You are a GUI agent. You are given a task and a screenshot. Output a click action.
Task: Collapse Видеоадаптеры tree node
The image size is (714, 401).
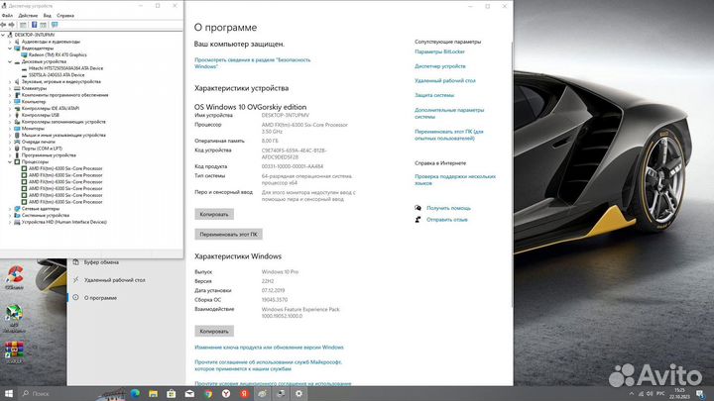coord(10,49)
